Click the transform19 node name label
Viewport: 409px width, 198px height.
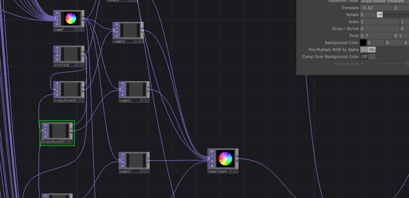[65, 101]
